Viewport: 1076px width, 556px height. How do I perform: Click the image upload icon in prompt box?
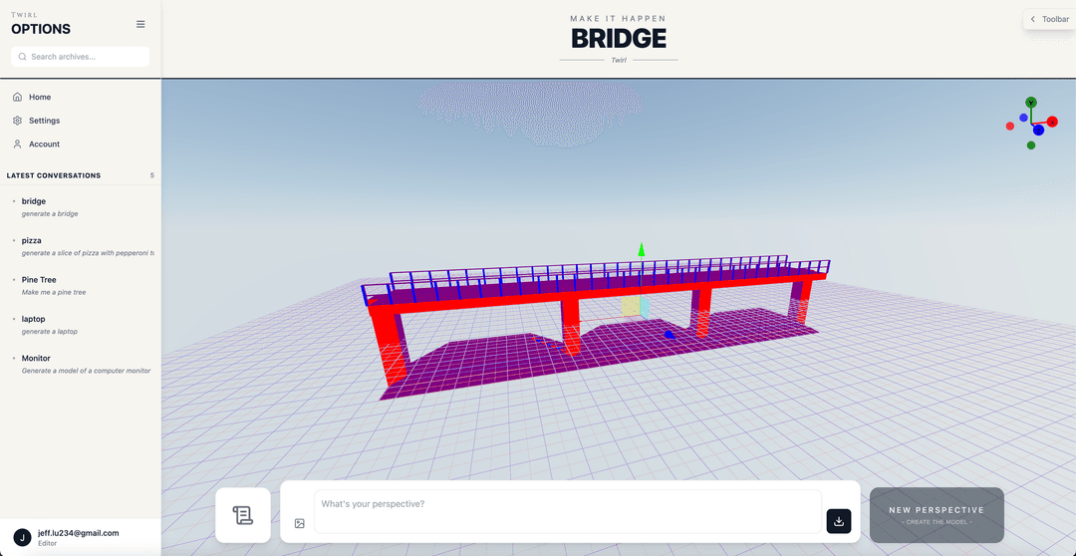point(299,523)
